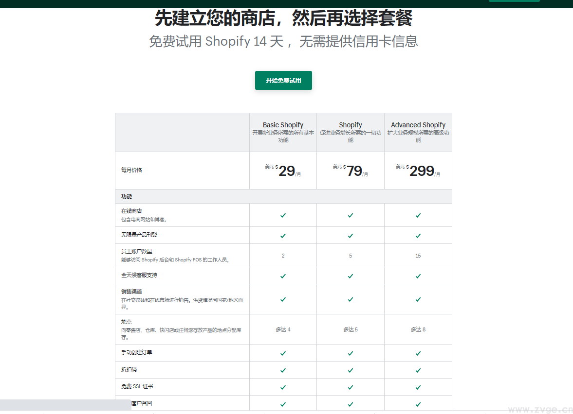Click the $29 monthly price cell

[x=283, y=170]
